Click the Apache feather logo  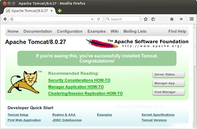pyautogui.click(x=102, y=43)
